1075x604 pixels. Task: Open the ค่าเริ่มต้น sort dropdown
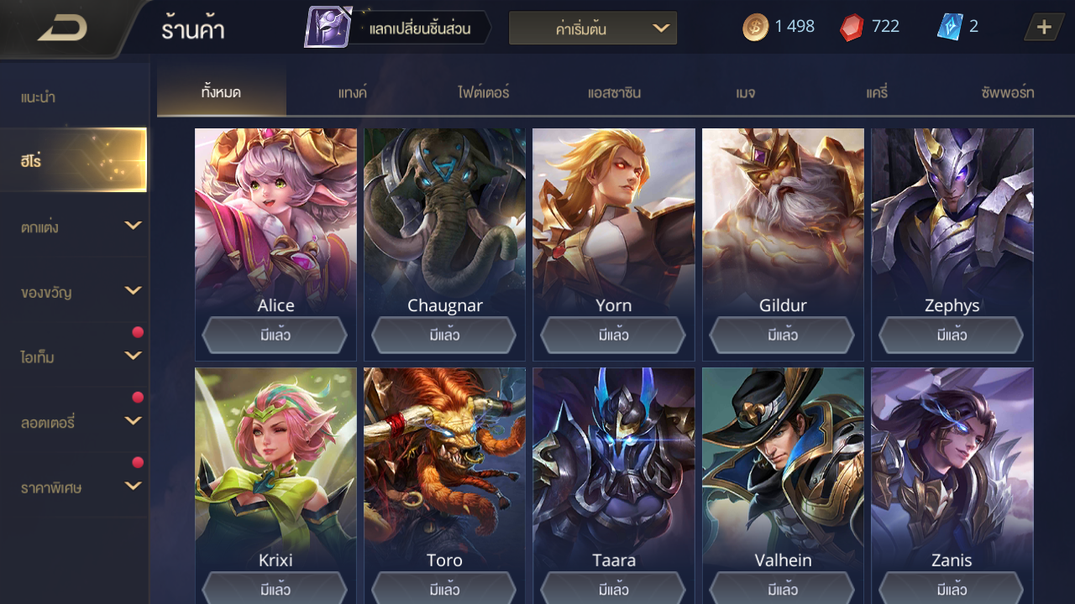coord(593,29)
